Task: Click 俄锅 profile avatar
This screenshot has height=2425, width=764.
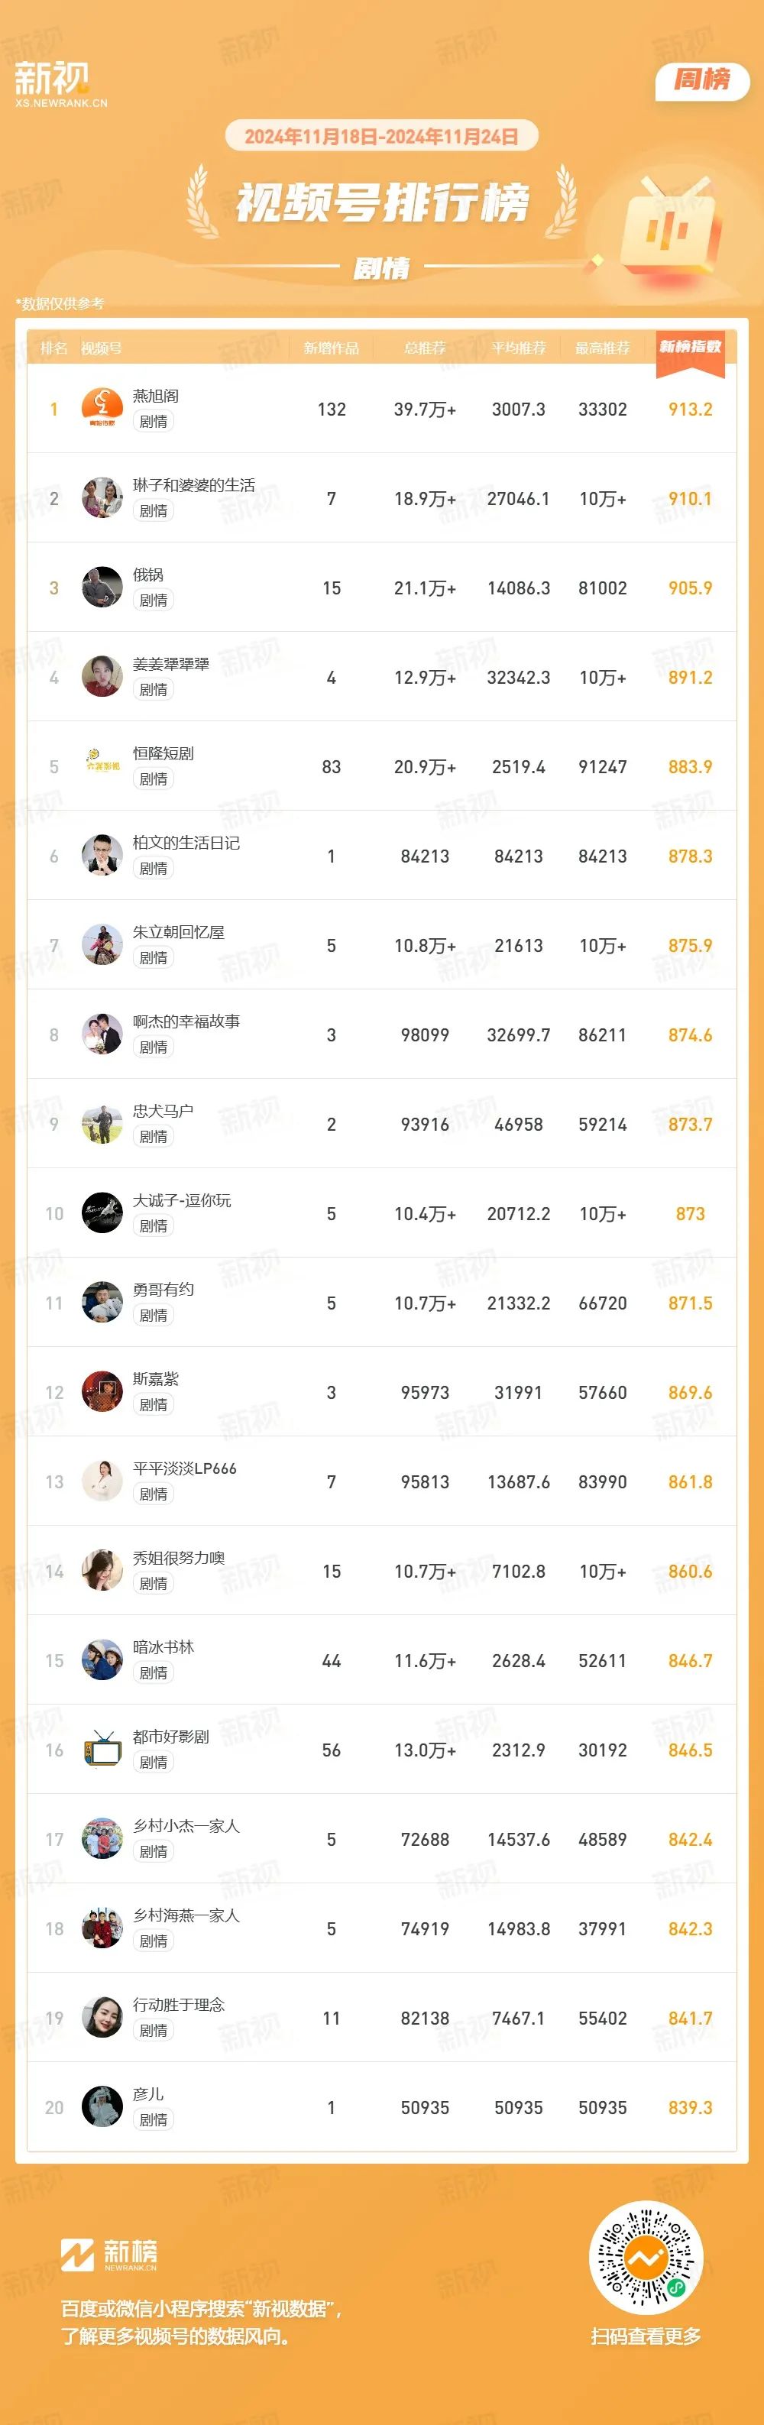Action: [102, 587]
